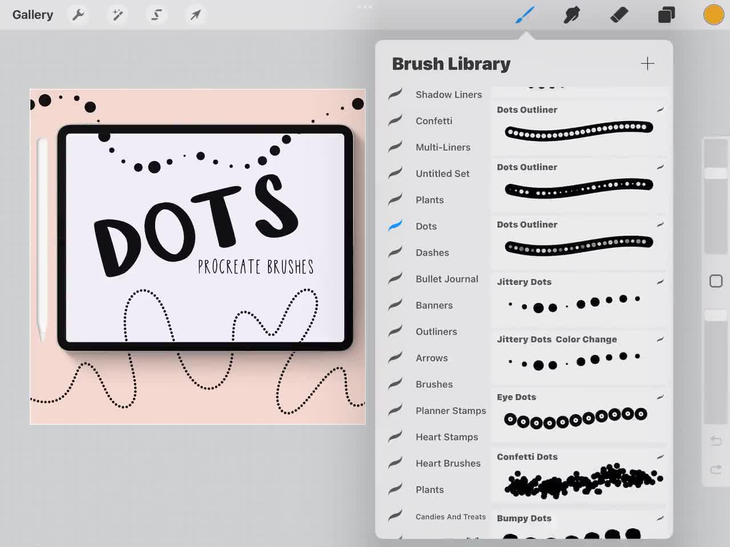
Task: Tap the Dots artwork canvas
Action: [x=198, y=256]
